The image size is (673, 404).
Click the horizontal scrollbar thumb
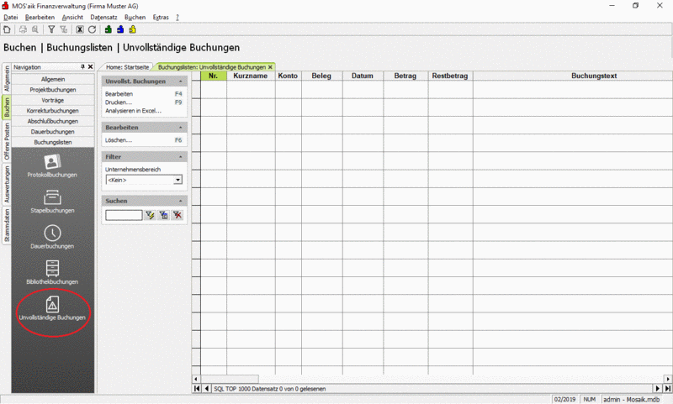click(x=230, y=379)
